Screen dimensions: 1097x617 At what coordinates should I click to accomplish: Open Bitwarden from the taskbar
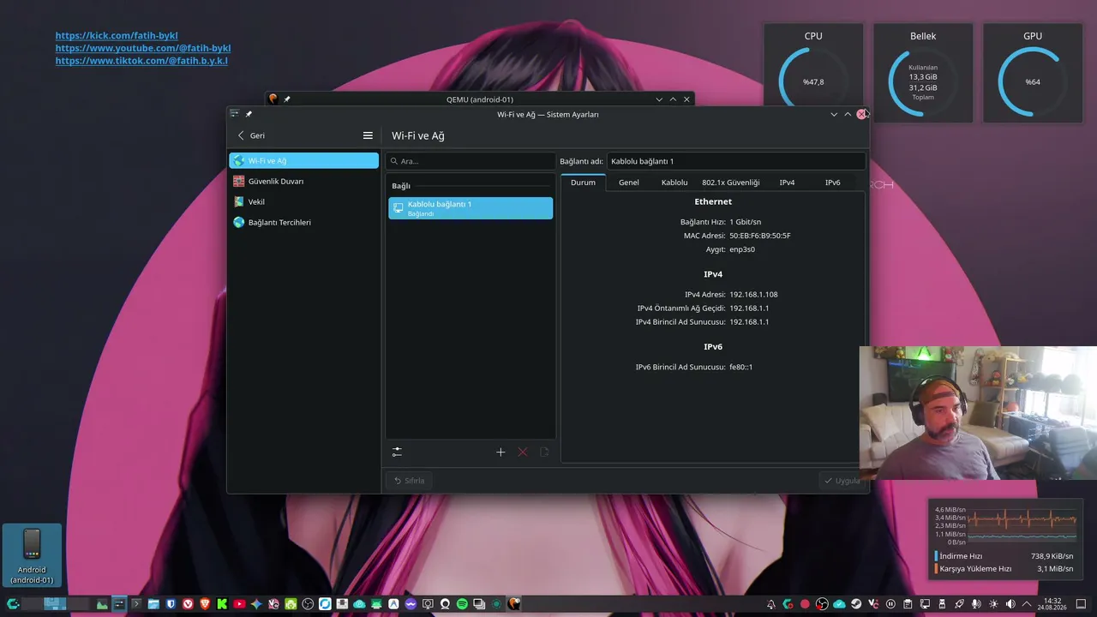tap(171, 604)
